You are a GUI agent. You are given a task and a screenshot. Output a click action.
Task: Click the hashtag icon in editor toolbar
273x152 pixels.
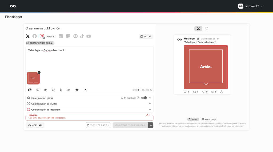pos(45,90)
